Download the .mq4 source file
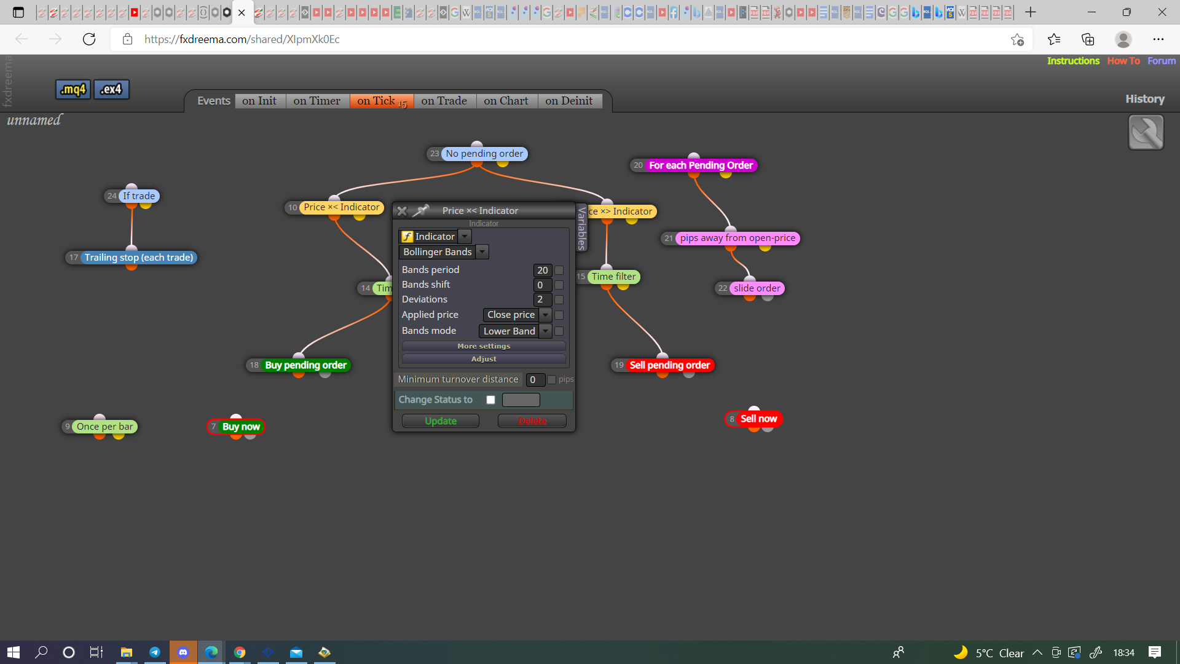This screenshot has height=664, width=1180. click(73, 90)
